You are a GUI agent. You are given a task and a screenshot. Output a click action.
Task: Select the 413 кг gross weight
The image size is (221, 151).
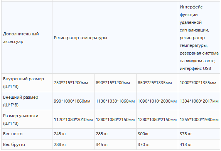pos(186,144)
